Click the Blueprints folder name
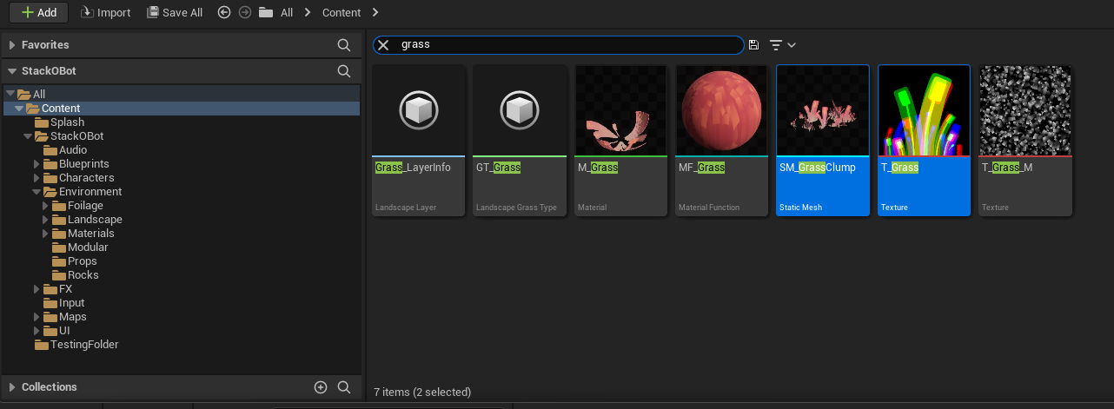This screenshot has height=409, width=1114. tap(84, 164)
